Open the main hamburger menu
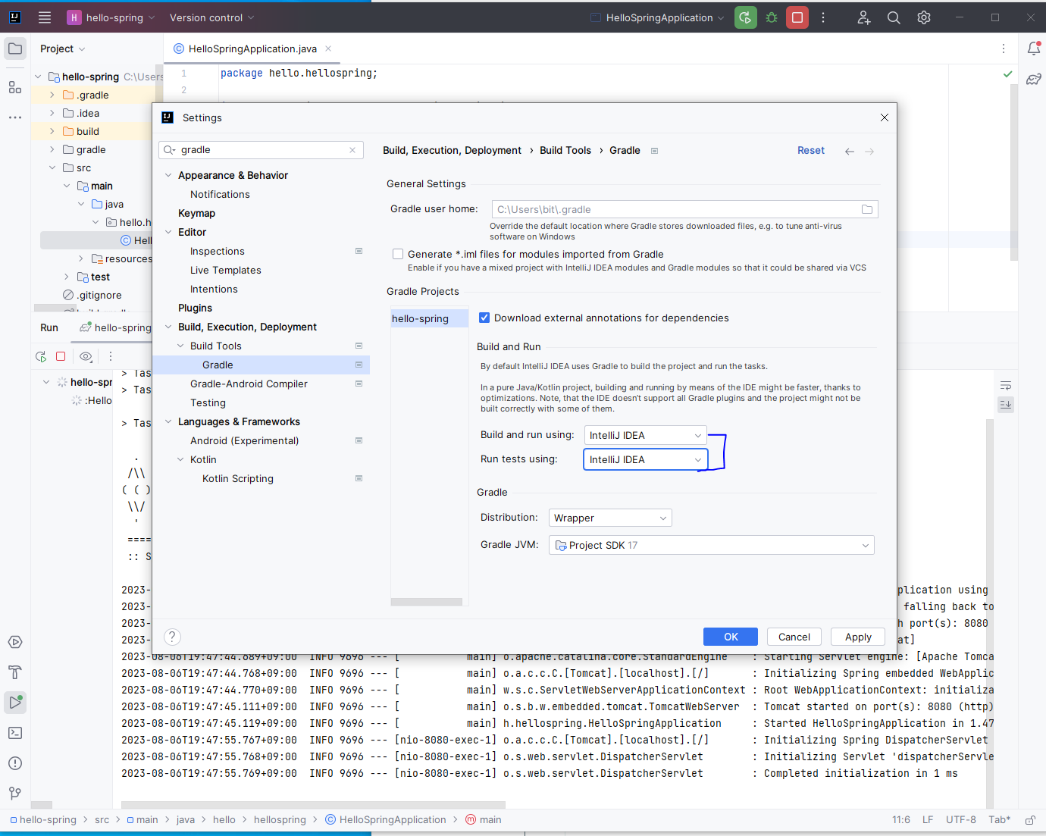1046x836 pixels. point(45,17)
